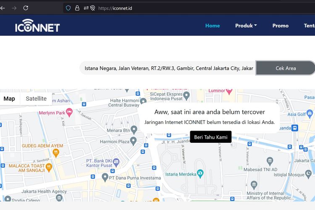Screen dimensions: 315x210
Task: Click the Jl. Veteran IV street label
Action: pyautogui.click(x=184, y=154)
